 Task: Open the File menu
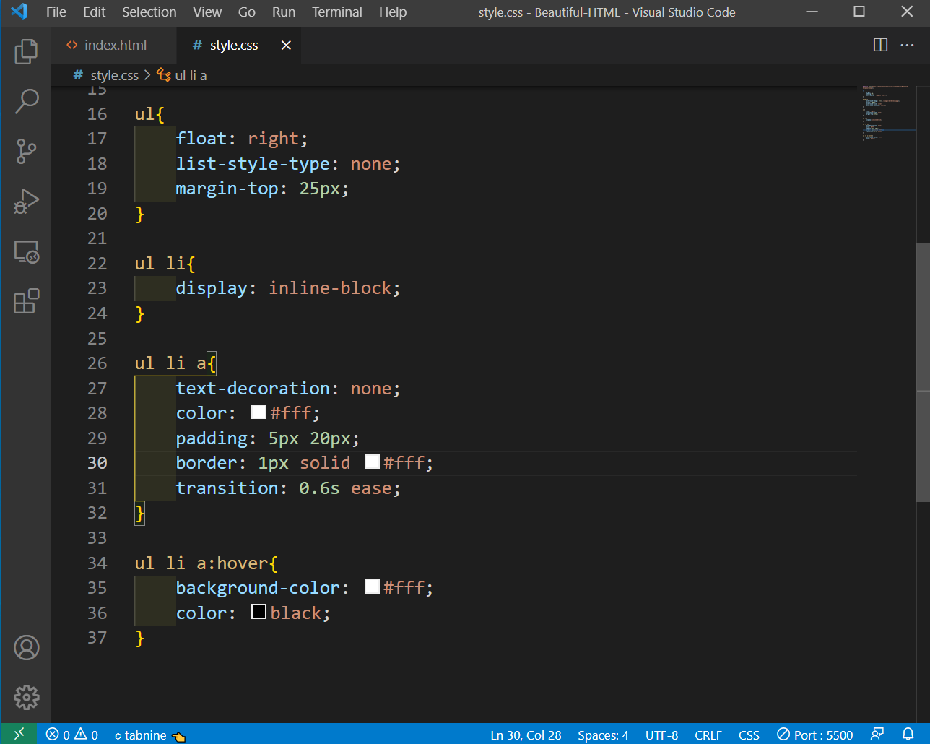click(x=56, y=12)
